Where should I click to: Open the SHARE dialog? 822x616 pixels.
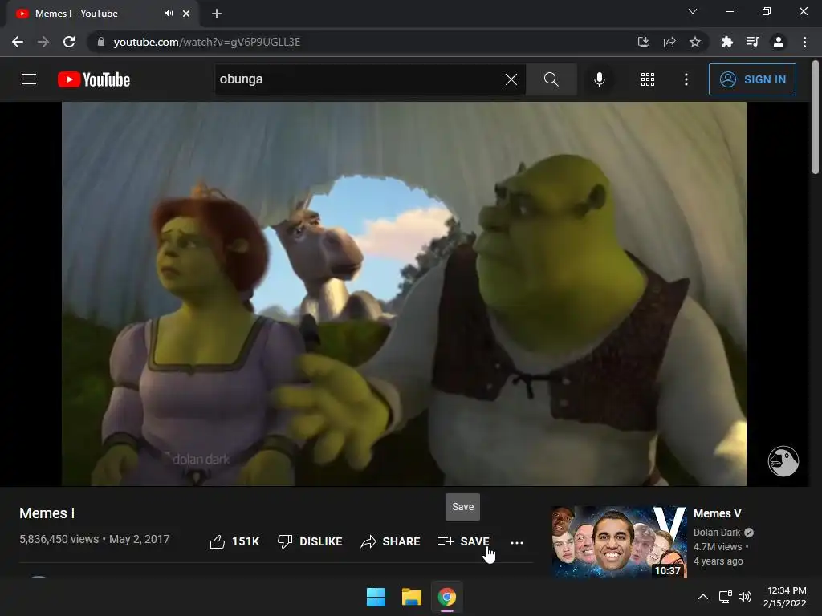(391, 541)
